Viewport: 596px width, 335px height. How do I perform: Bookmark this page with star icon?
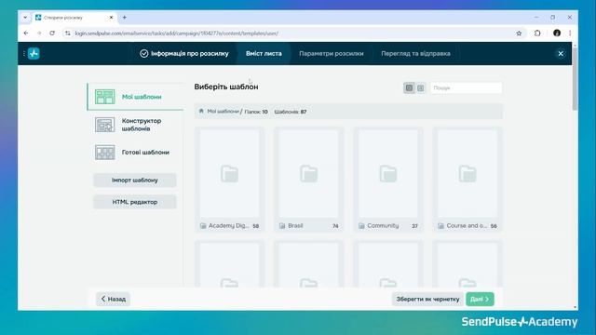click(x=519, y=33)
